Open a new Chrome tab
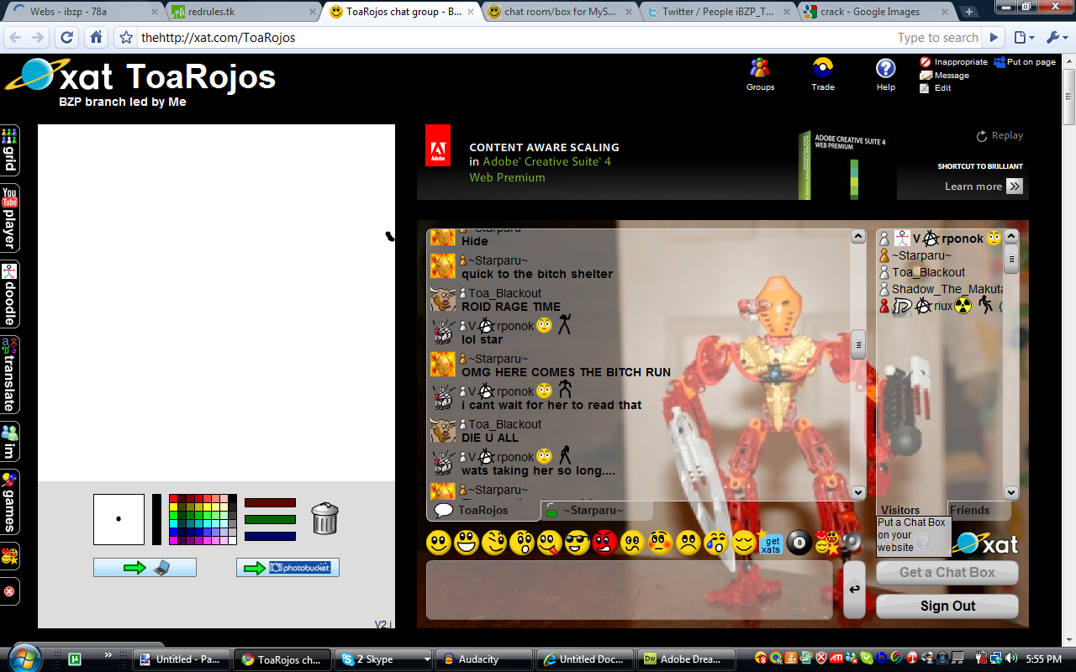 tap(968, 12)
